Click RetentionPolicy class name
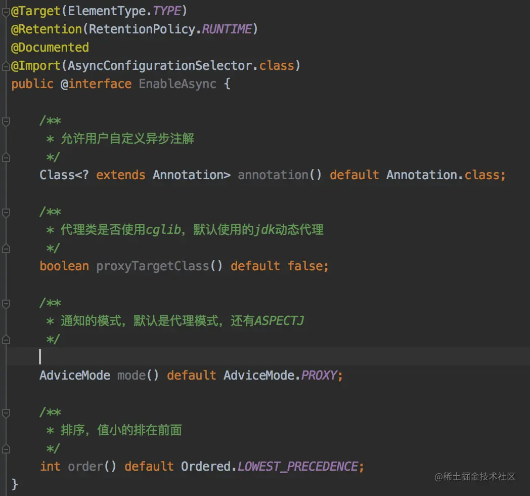The width and height of the screenshot is (530, 496). pos(142,29)
